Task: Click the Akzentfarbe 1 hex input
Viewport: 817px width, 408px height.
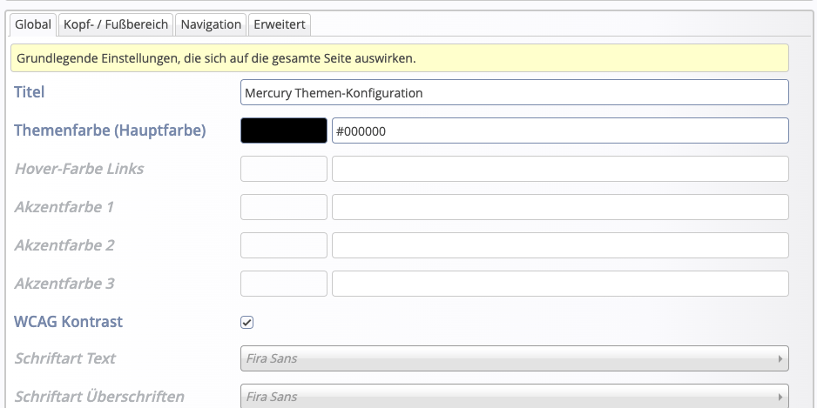Action: click(x=559, y=207)
